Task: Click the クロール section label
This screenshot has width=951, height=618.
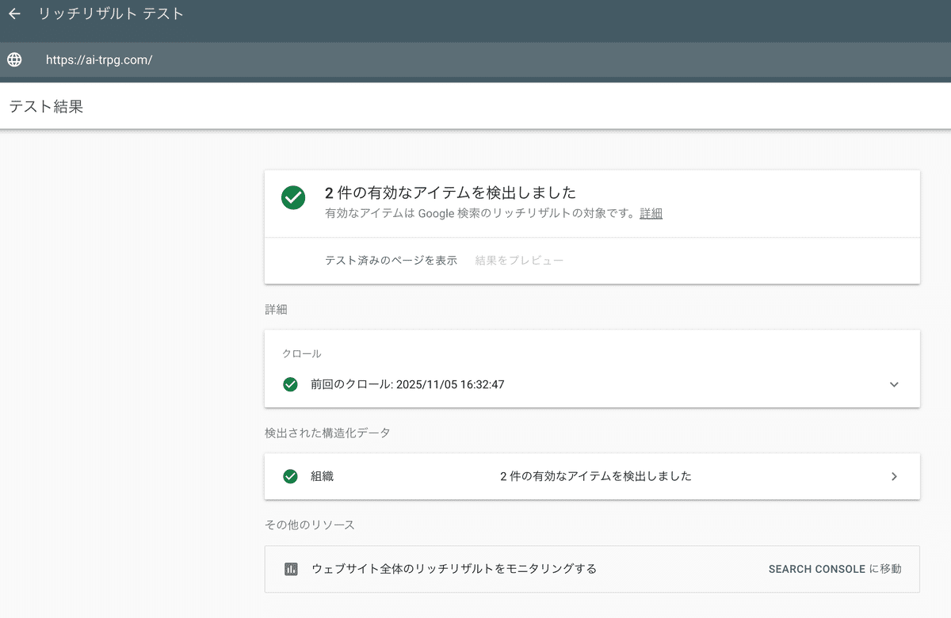Action: 302,353
